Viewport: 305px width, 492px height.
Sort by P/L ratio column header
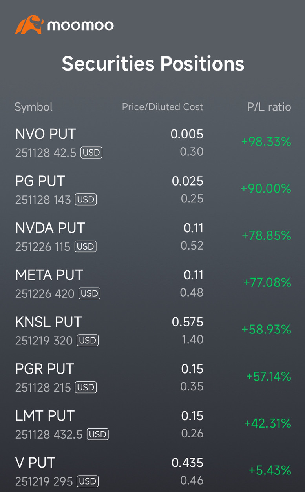(x=269, y=107)
